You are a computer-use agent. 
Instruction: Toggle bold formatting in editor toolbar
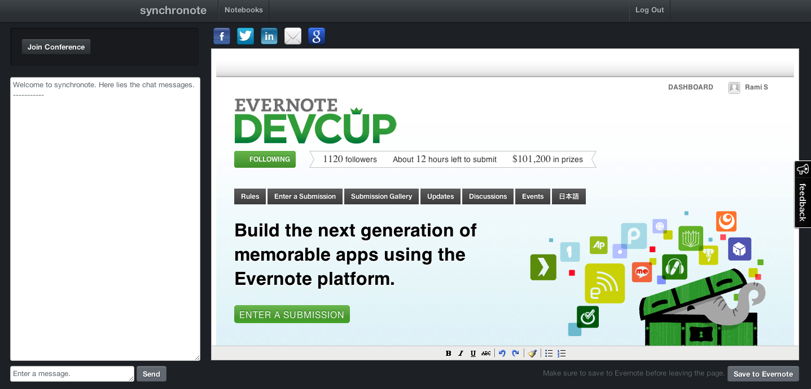pos(449,354)
